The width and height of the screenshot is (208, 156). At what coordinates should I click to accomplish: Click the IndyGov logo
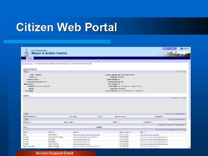[x=184, y=49]
